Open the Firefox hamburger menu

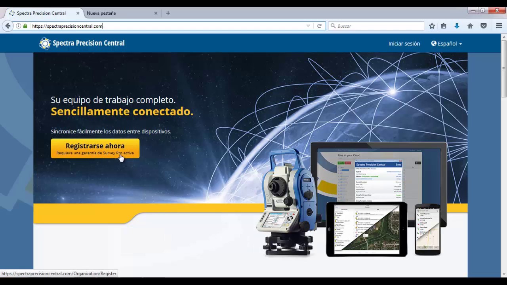coord(499,26)
